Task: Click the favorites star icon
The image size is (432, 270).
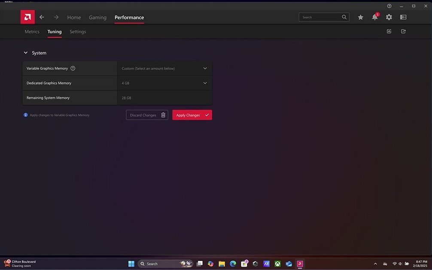Action: pos(360,17)
